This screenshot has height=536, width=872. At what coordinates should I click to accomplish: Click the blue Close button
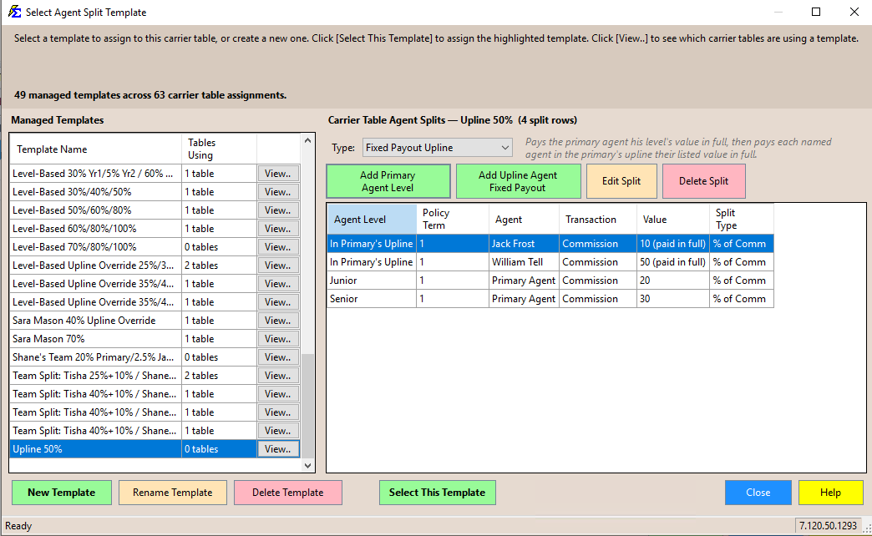click(758, 493)
